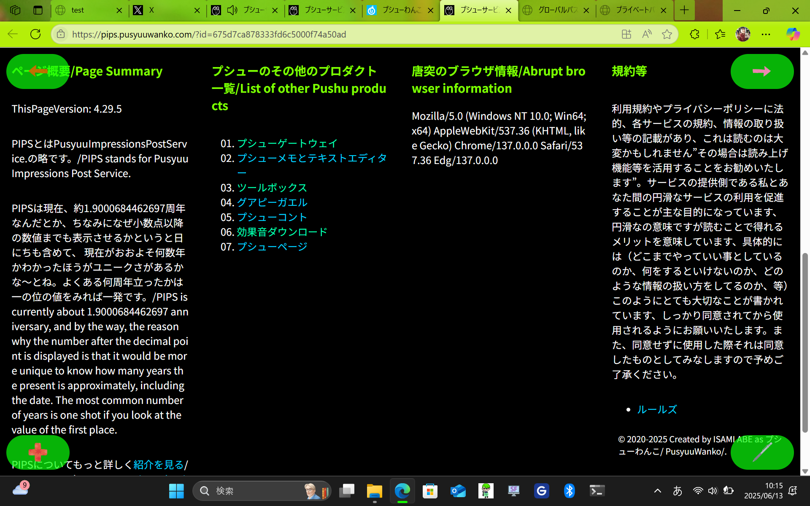Go back using the browser back arrow
The image size is (810, 506).
pyautogui.click(x=13, y=34)
